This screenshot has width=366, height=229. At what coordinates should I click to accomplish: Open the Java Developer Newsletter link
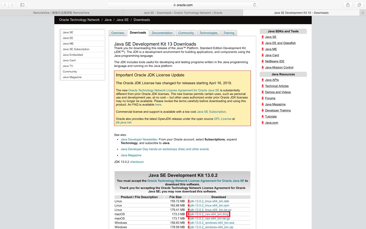(139, 139)
